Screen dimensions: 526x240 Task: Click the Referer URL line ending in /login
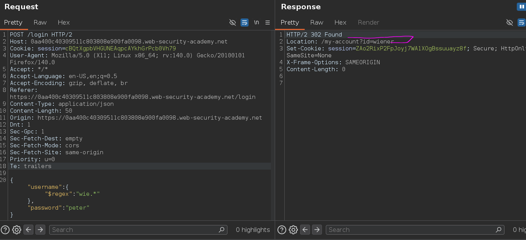[x=133, y=97]
